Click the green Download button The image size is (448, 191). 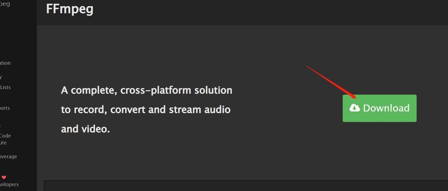pos(380,108)
